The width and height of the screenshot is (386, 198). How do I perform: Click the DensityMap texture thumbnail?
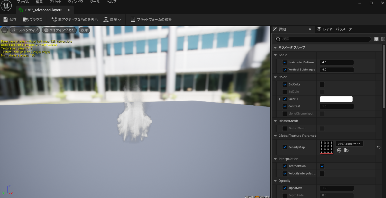point(327,147)
